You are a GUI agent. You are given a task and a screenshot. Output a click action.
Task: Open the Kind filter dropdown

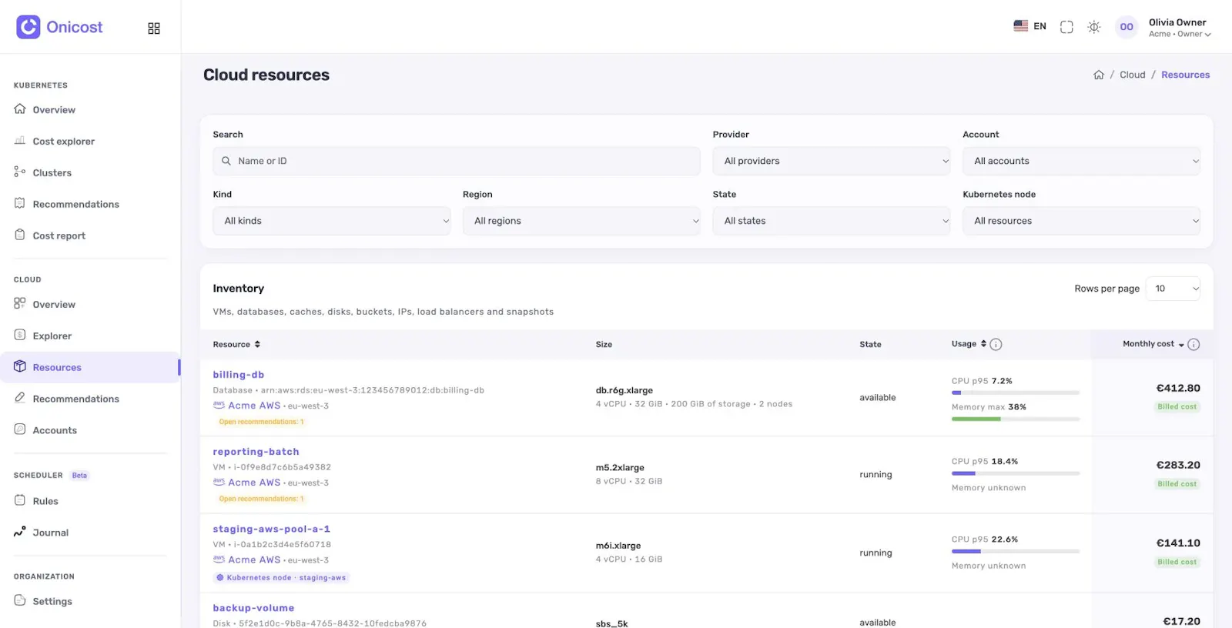pos(332,222)
